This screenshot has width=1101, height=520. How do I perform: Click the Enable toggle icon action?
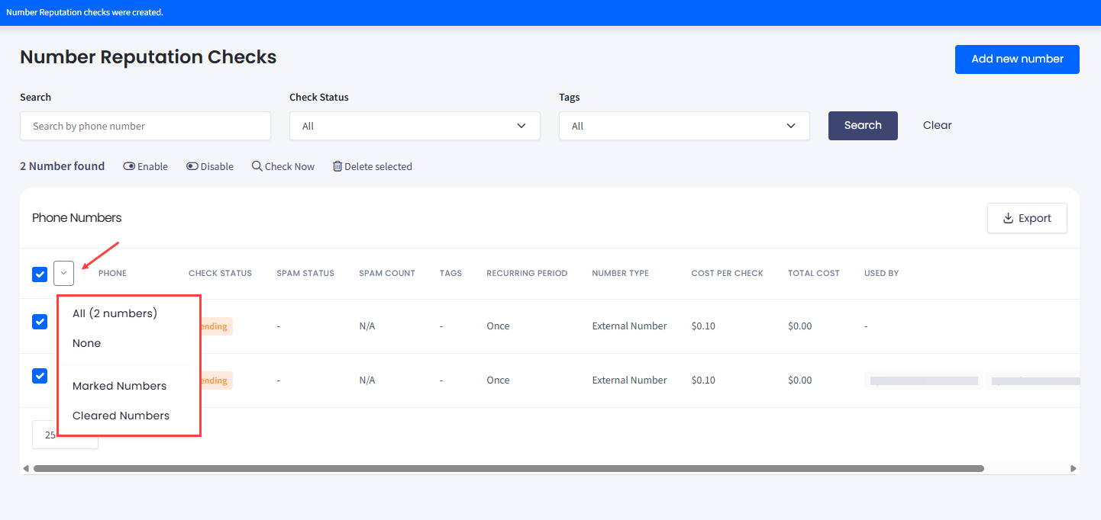coord(145,166)
